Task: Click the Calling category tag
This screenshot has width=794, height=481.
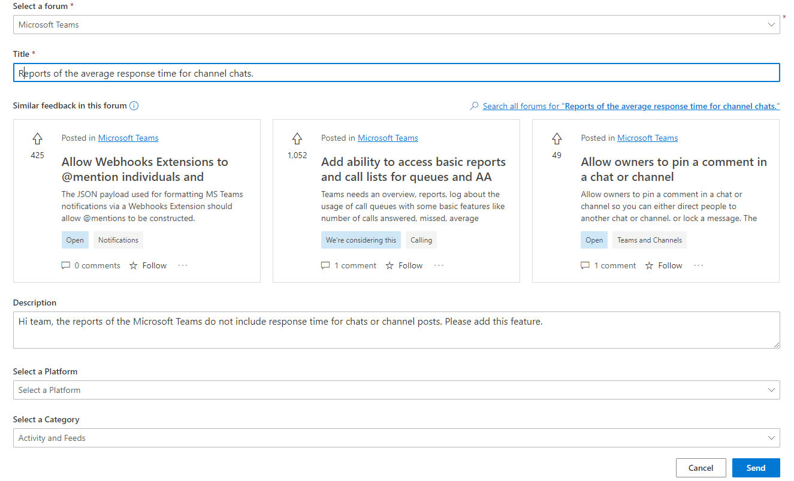Action: [421, 240]
